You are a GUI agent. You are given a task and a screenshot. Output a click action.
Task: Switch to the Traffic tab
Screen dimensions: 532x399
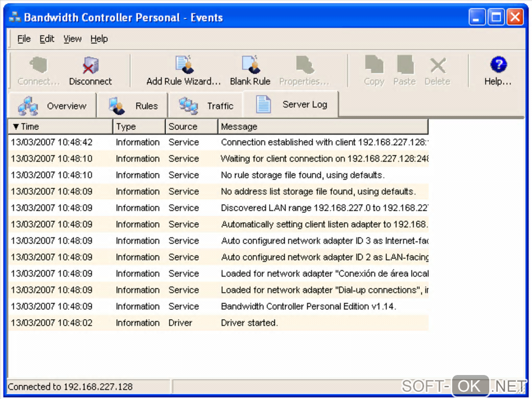coord(205,105)
